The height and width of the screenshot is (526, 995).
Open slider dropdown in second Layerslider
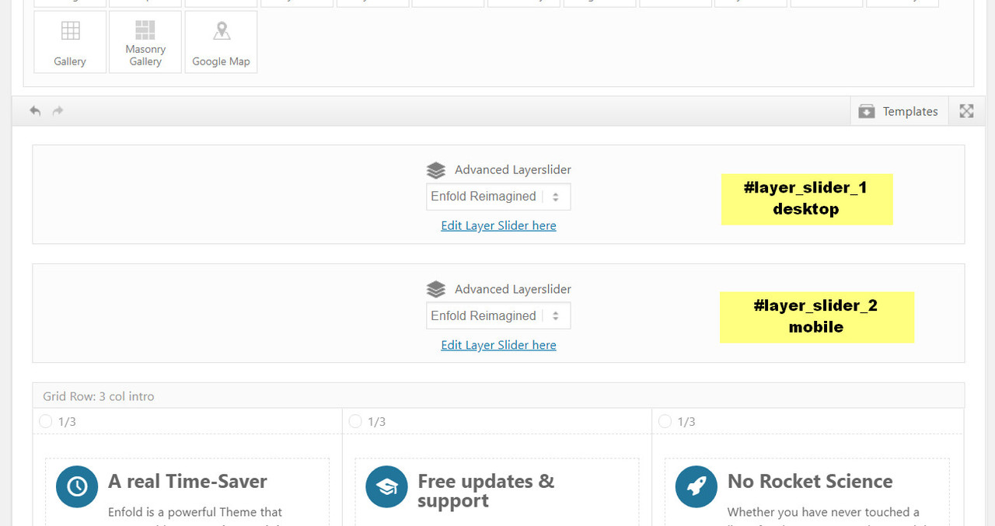click(498, 316)
